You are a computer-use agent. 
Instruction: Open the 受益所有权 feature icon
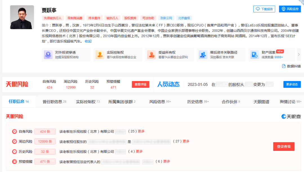(x=152, y=54)
